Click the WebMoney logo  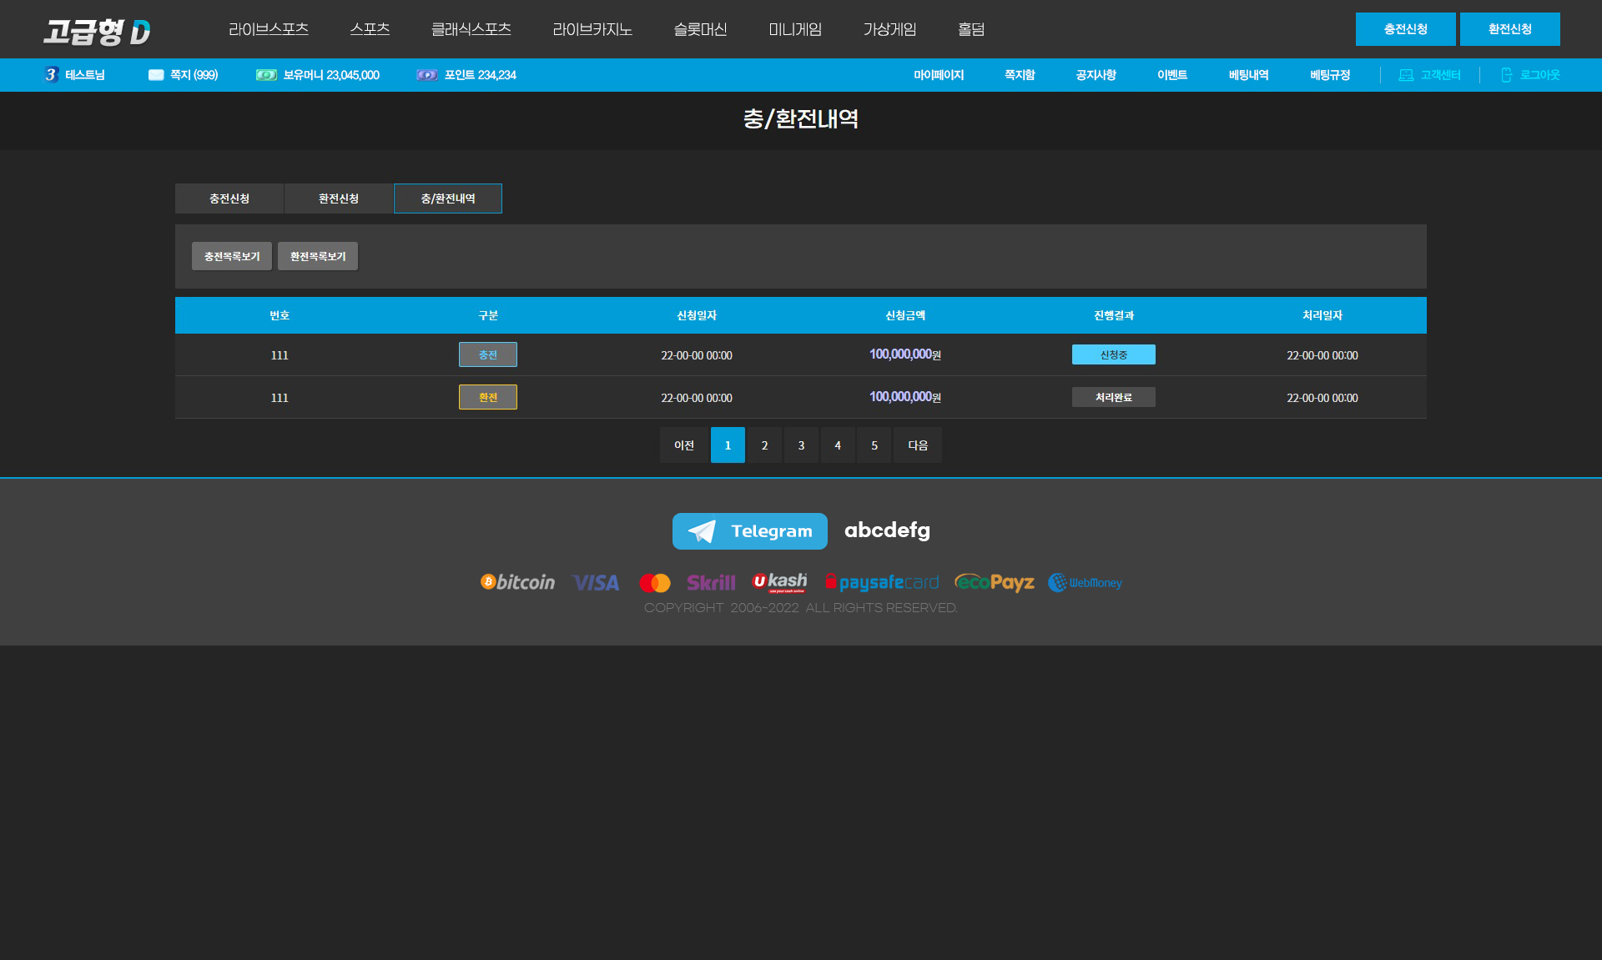pyautogui.click(x=1085, y=582)
